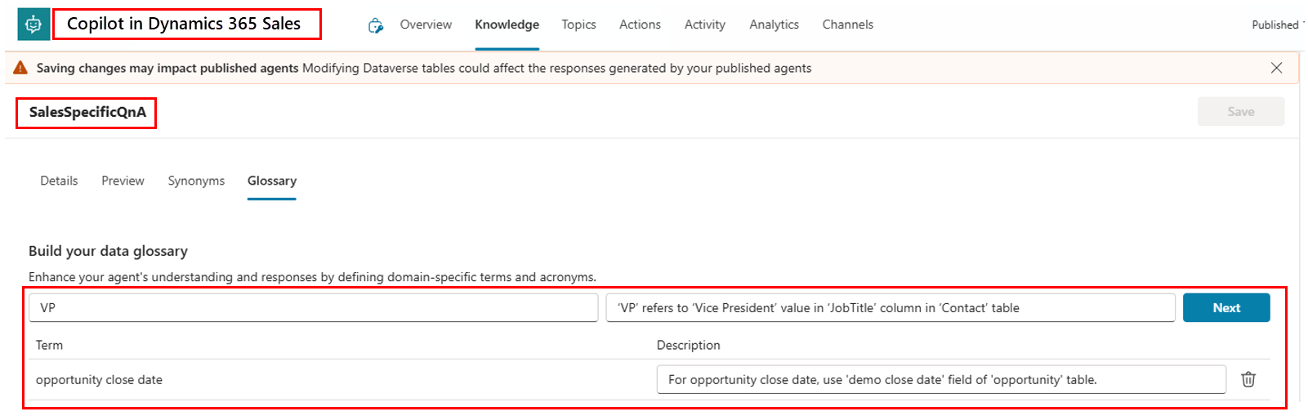The image size is (1308, 416).
Task: Open the Details sub-tab
Action: [x=59, y=181]
